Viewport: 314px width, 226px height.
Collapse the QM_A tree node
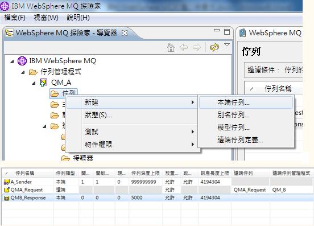pyautogui.click(x=34, y=83)
